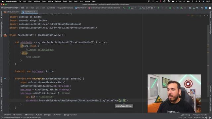Screen dimensions: 212x119
Task: Open the Profiler tool window
Action: click(x=58, y=115)
